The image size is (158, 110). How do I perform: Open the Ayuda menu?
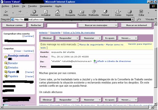(58, 6)
